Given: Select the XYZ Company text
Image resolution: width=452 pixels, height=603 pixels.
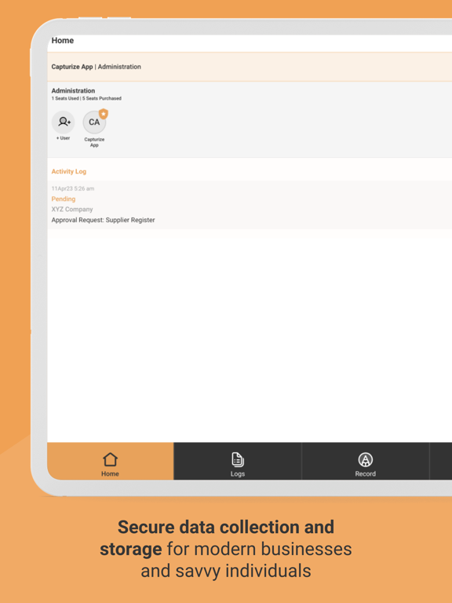Looking at the screenshot, I should click(x=72, y=209).
